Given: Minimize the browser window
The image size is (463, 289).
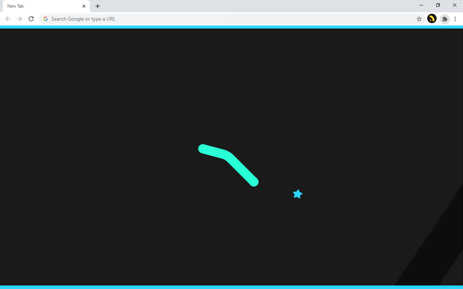Looking at the screenshot, I should 421,5.
